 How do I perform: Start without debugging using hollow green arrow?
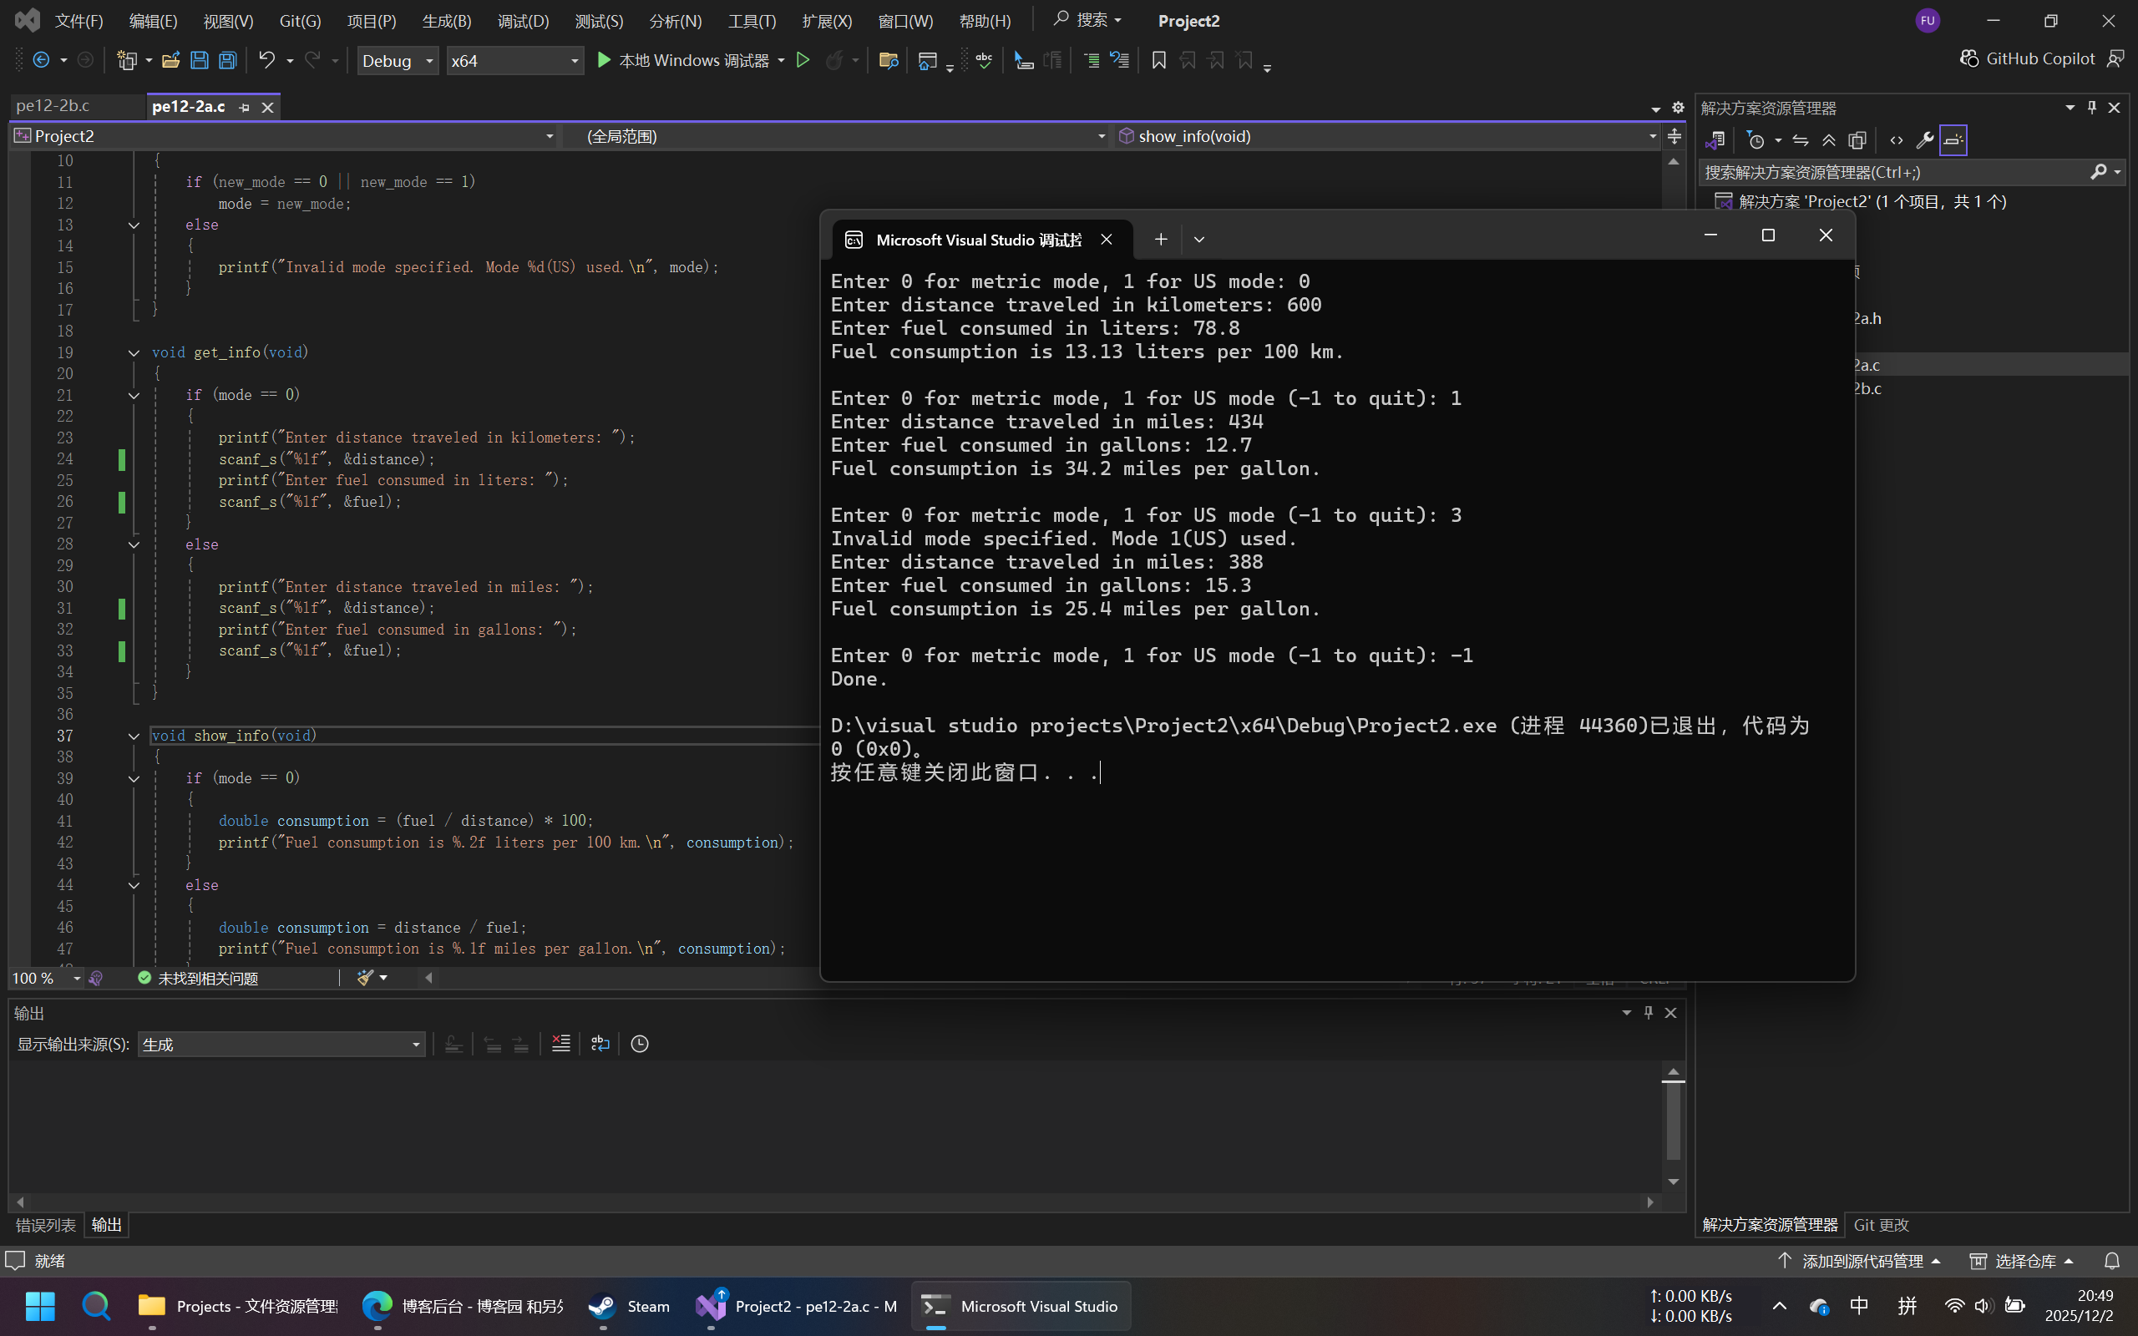(x=803, y=60)
